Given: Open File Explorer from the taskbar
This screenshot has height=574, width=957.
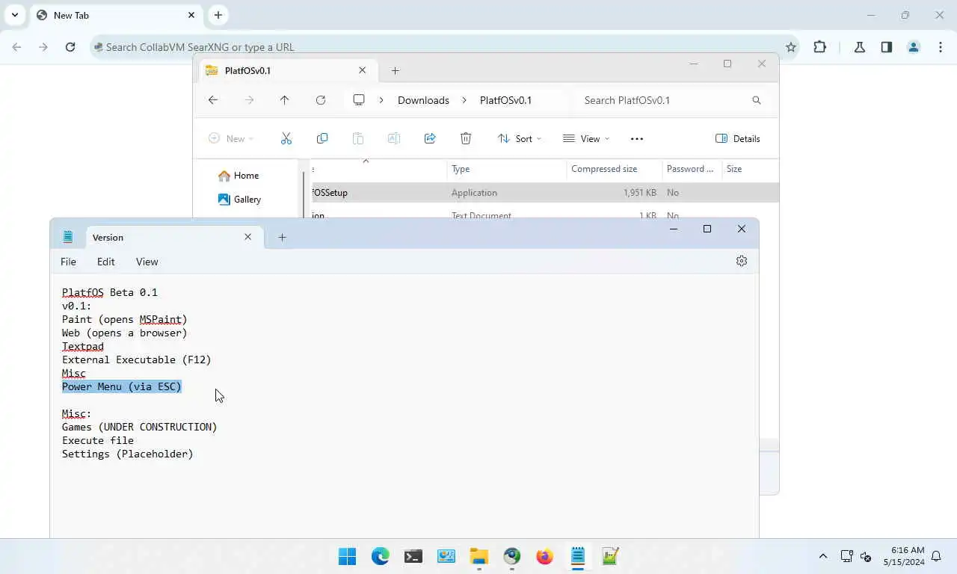Looking at the screenshot, I should pos(479,556).
